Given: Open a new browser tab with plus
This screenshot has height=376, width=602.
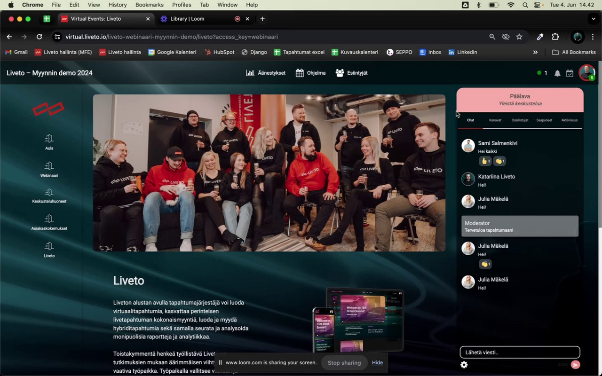Looking at the screenshot, I should [x=262, y=19].
